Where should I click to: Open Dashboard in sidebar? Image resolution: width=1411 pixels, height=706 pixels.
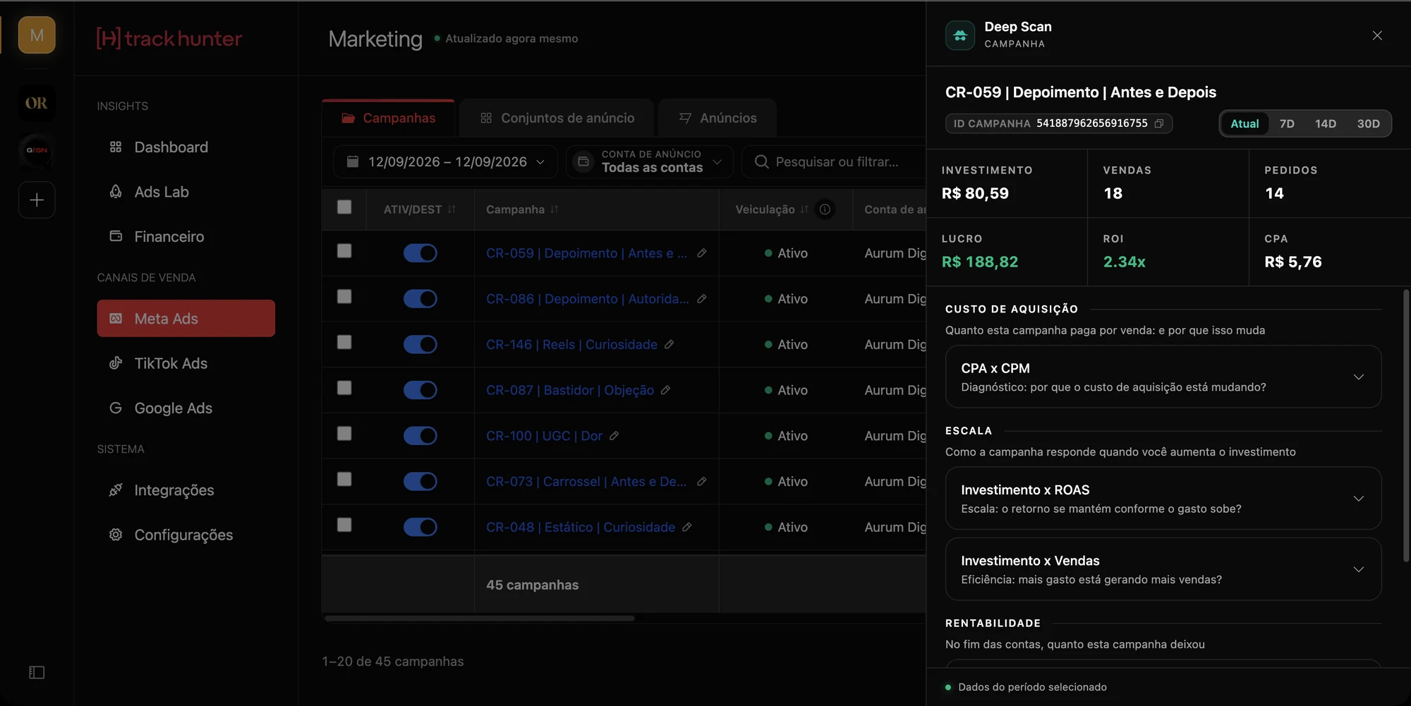pyautogui.click(x=186, y=147)
